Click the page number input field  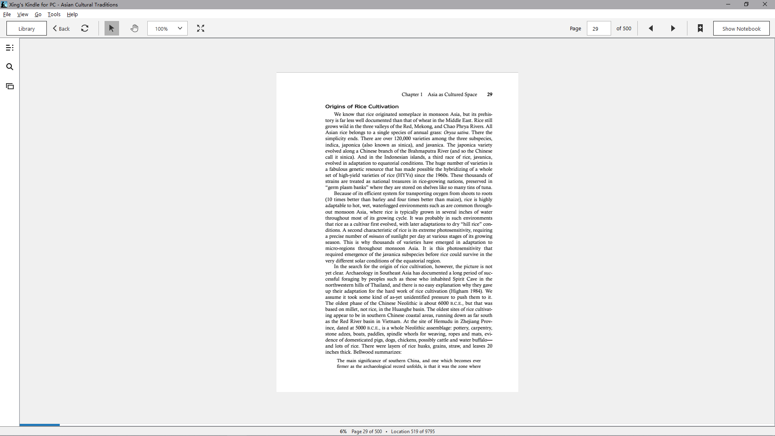click(599, 28)
